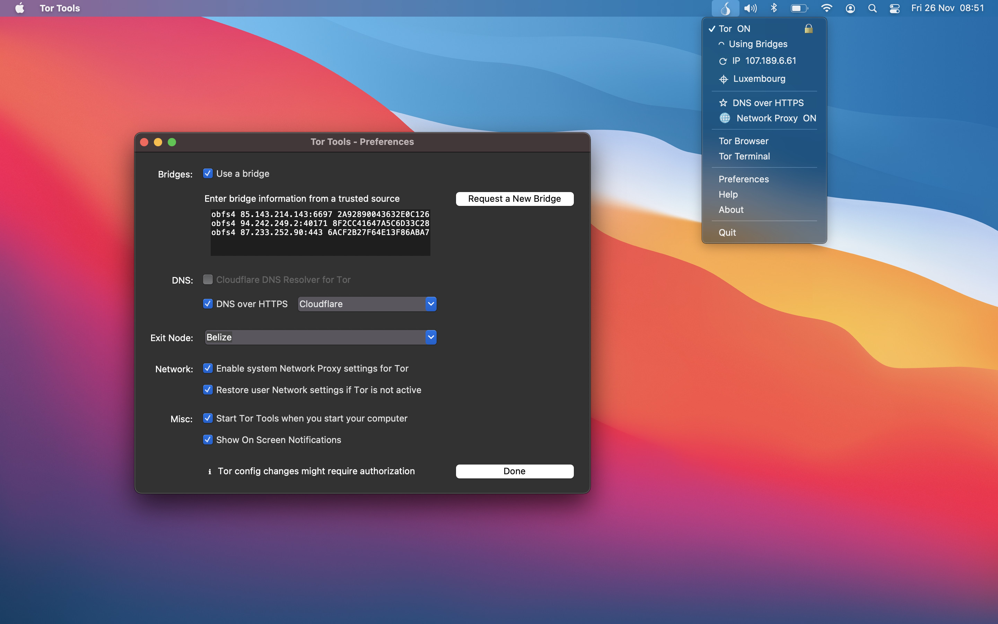Choose Help in the Tor menu
Image resolution: width=998 pixels, height=624 pixels.
click(764, 194)
